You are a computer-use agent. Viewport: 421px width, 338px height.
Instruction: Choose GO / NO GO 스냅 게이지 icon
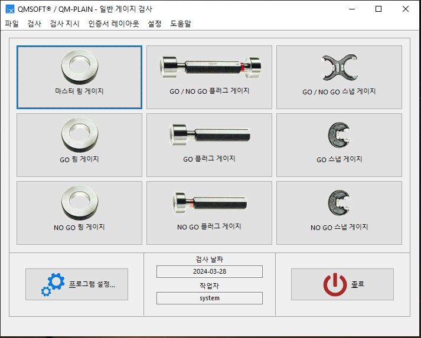click(x=339, y=68)
